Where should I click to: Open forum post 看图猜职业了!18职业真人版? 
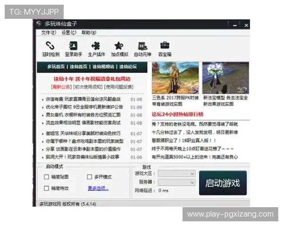[x=184, y=141]
